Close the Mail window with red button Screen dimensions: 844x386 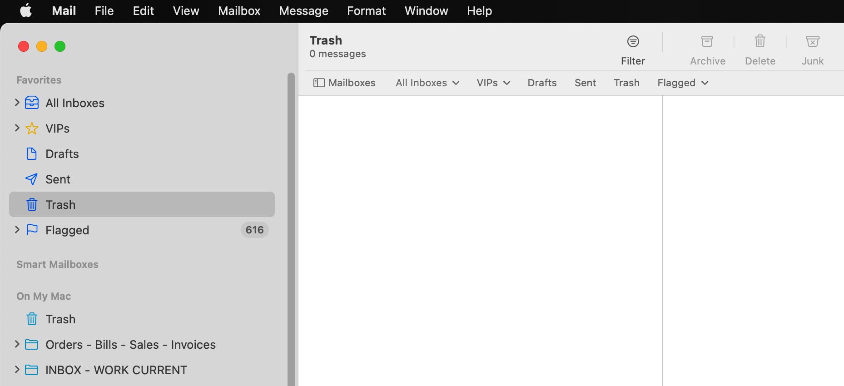pyautogui.click(x=24, y=46)
